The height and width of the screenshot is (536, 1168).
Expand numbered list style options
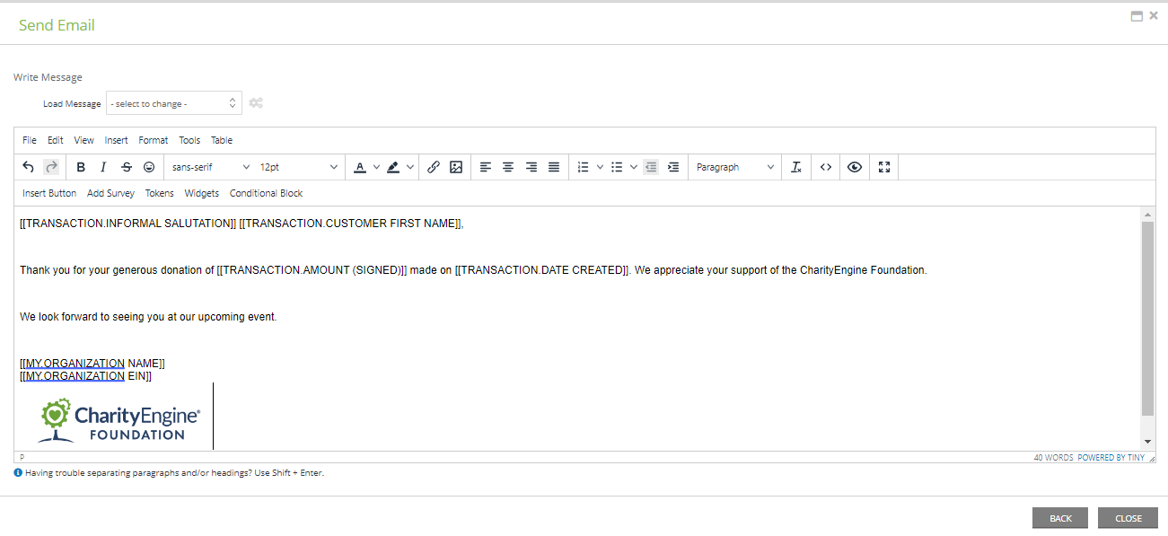[600, 167]
